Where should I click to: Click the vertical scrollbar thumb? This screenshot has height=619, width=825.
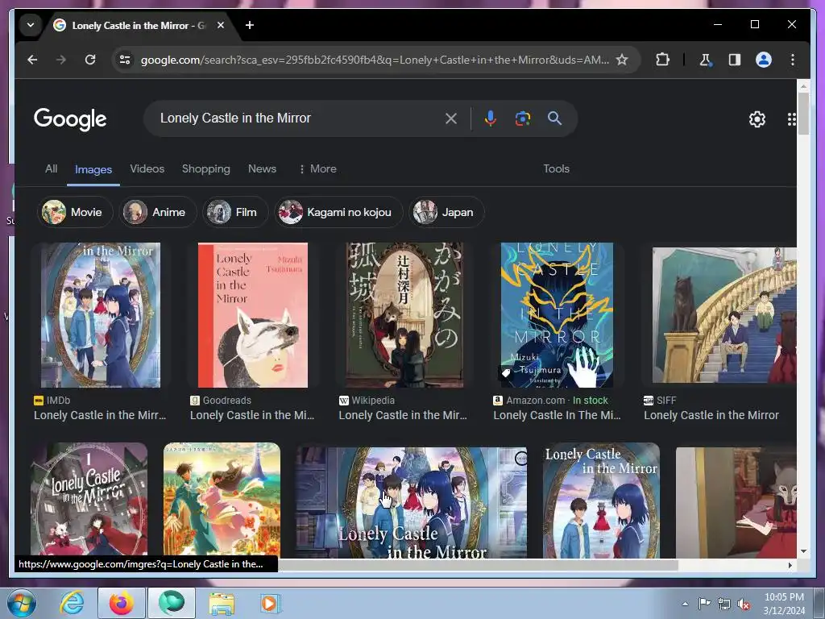pos(803,114)
